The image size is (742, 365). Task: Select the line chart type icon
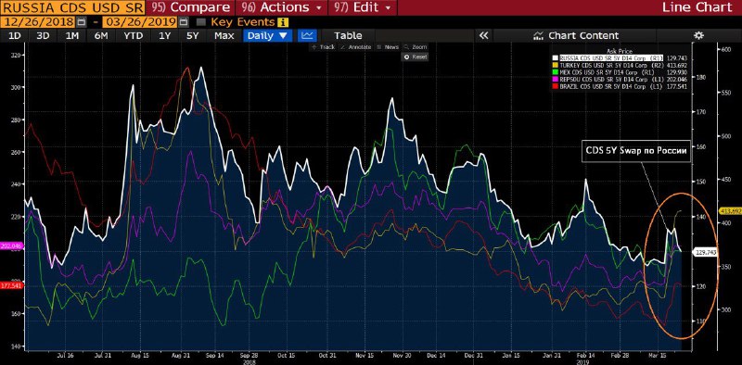[x=308, y=35]
